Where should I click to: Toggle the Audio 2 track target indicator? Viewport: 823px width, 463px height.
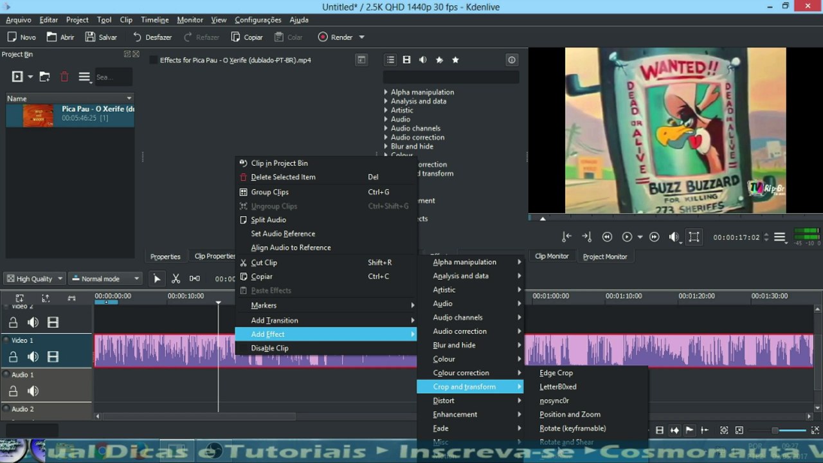6,409
